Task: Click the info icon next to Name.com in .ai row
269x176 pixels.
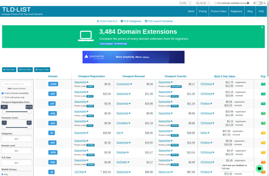Action: pyautogui.click(x=172, y=172)
